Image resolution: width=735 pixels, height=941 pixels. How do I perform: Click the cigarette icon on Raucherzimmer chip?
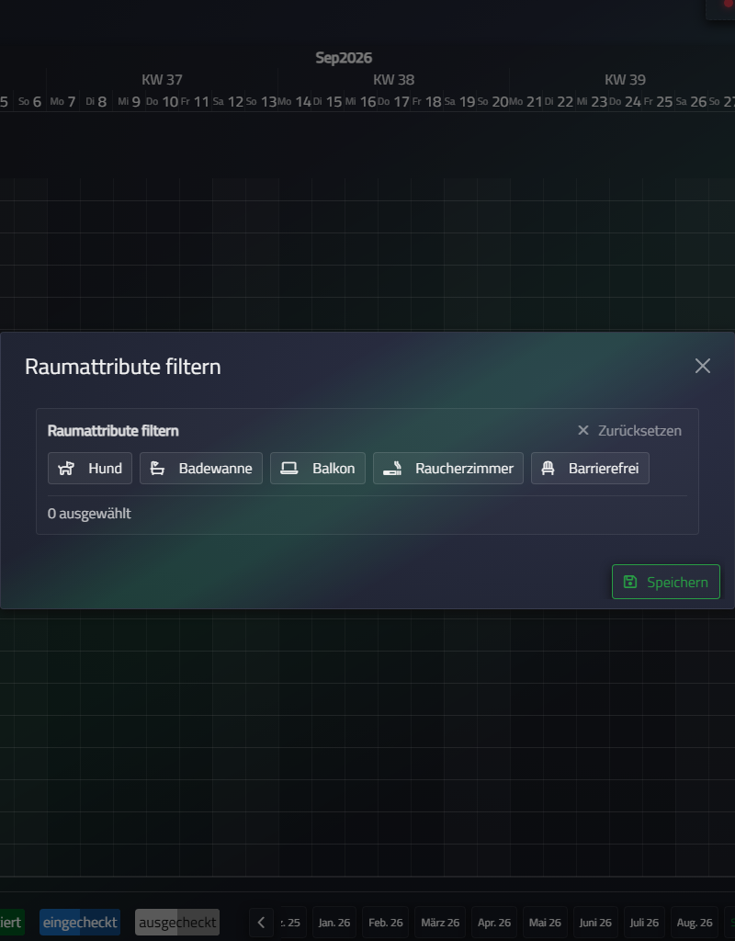[x=392, y=468]
